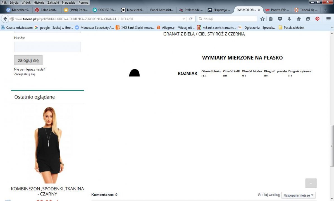Open Allegro.pl bookmark
The image size is (334, 201).
(x=176, y=27)
